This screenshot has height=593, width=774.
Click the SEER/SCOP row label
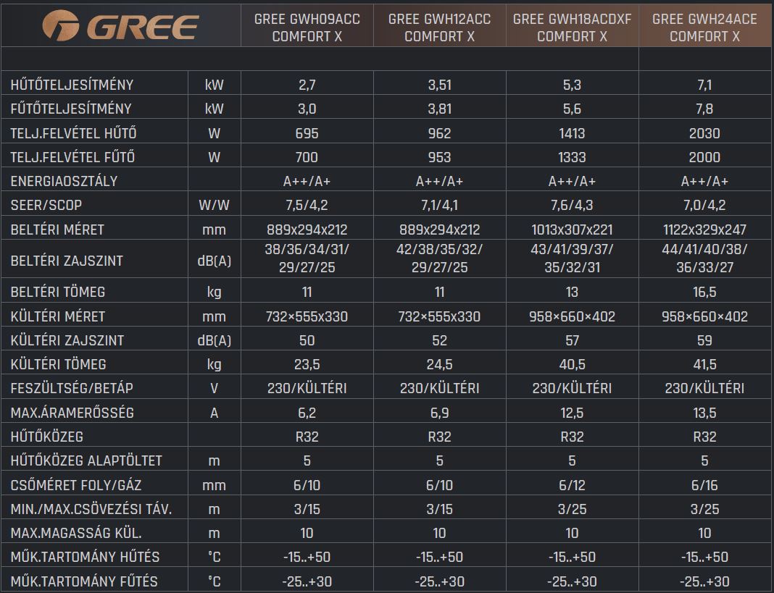coord(46,205)
